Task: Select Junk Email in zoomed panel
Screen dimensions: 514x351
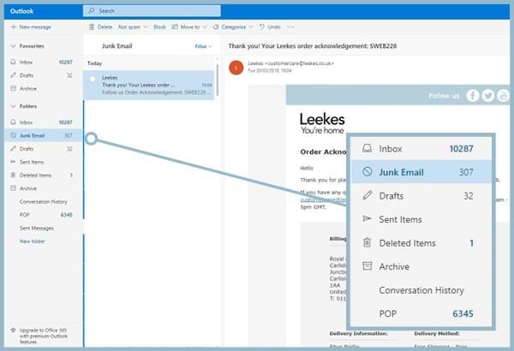Action: (x=421, y=172)
